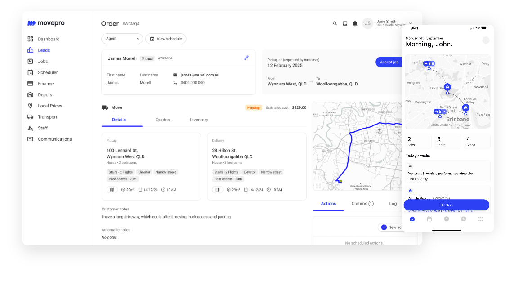Screen dimensions: 523x281
Task: Open floor plan icon in Delivery card
Action: [x=218, y=190]
